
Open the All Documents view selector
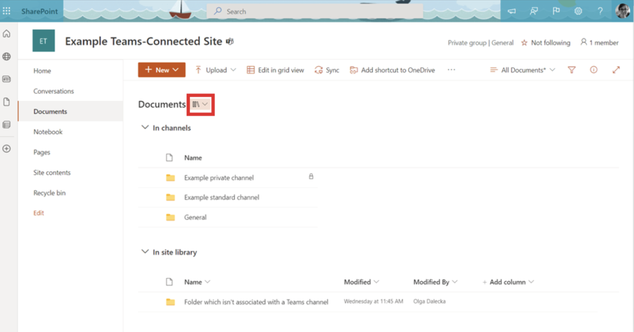click(x=523, y=70)
